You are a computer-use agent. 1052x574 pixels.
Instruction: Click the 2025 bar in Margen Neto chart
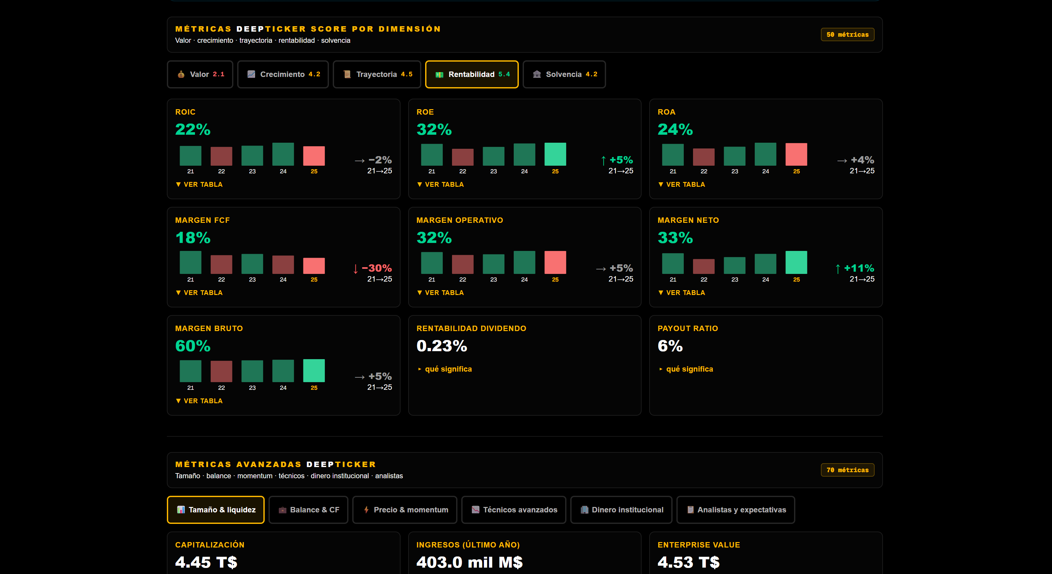796,262
